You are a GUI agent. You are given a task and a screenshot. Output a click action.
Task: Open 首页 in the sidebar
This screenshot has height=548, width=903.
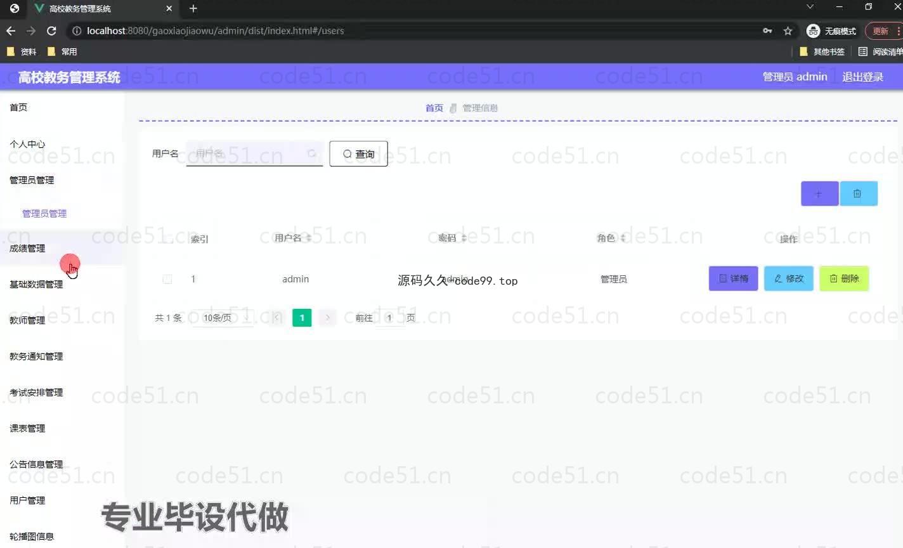[x=62, y=107]
